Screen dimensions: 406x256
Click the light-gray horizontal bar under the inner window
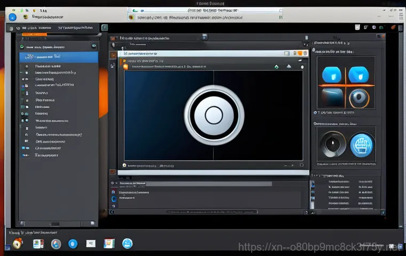tap(213, 173)
